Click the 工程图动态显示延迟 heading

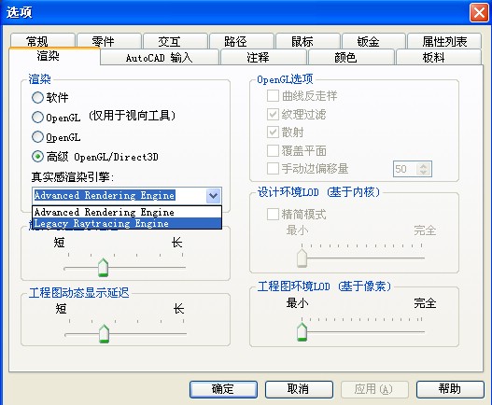click(x=78, y=292)
